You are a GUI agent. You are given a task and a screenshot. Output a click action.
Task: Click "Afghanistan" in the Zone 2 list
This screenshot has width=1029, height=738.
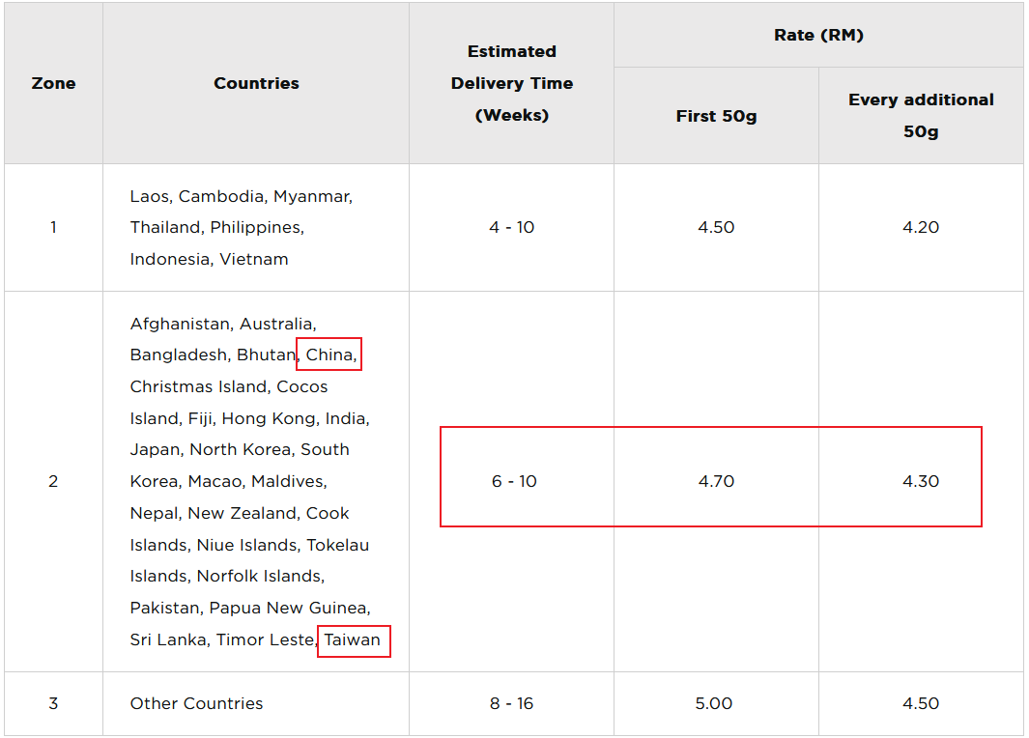pyautogui.click(x=180, y=324)
